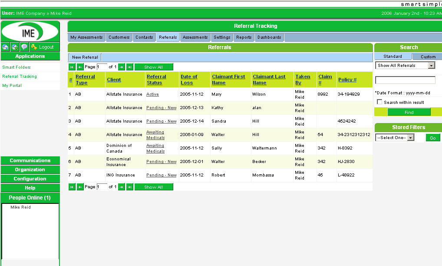Expand the Communications section in the sidebar
This screenshot has width=442, height=266.
[30, 160]
